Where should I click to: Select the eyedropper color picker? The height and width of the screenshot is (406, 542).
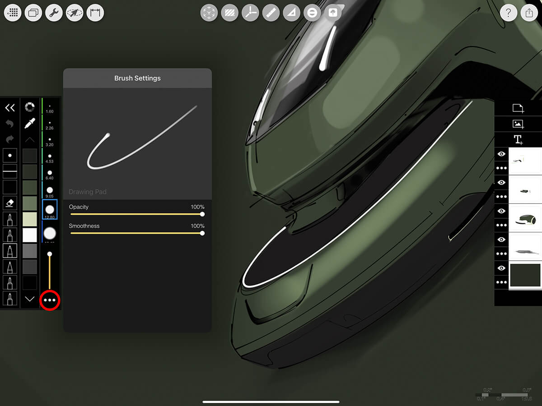click(30, 123)
